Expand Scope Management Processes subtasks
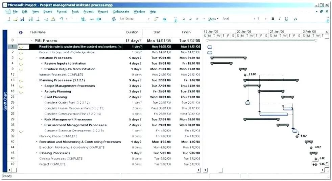 [42, 86]
